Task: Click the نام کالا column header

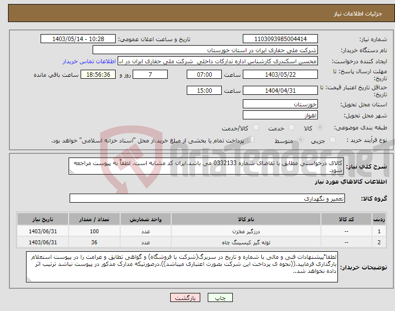Action: [246, 219]
